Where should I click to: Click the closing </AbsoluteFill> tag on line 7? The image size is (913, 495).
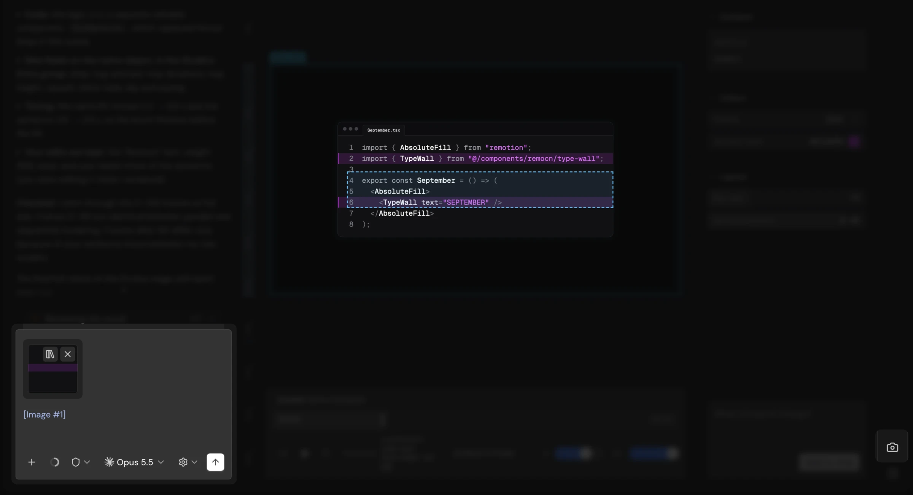(x=402, y=213)
